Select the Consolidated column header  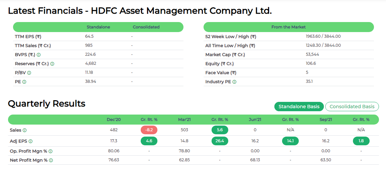point(146,27)
